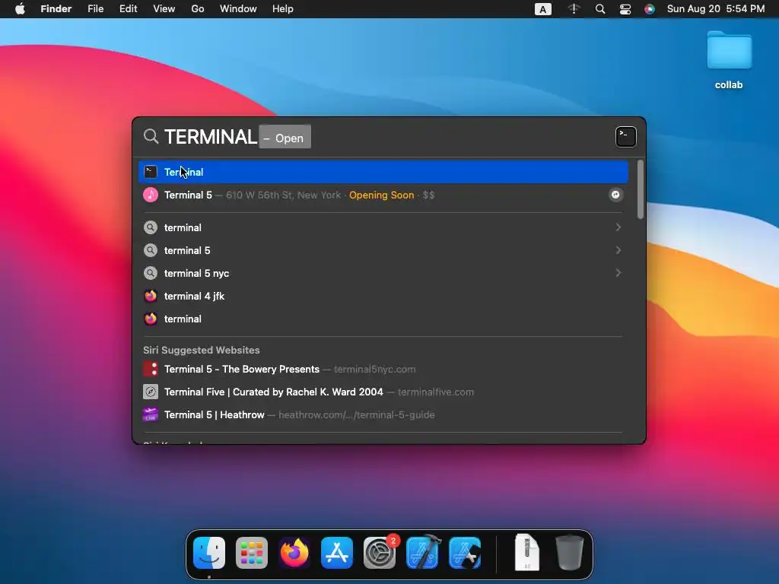Open System Preferences with badge in Dock
This screenshot has width=779, height=584.
coord(380,552)
